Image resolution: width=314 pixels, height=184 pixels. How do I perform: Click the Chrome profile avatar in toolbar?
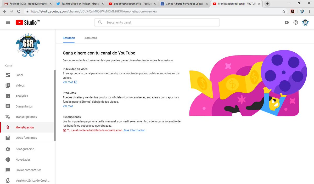[x=302, y=12]
